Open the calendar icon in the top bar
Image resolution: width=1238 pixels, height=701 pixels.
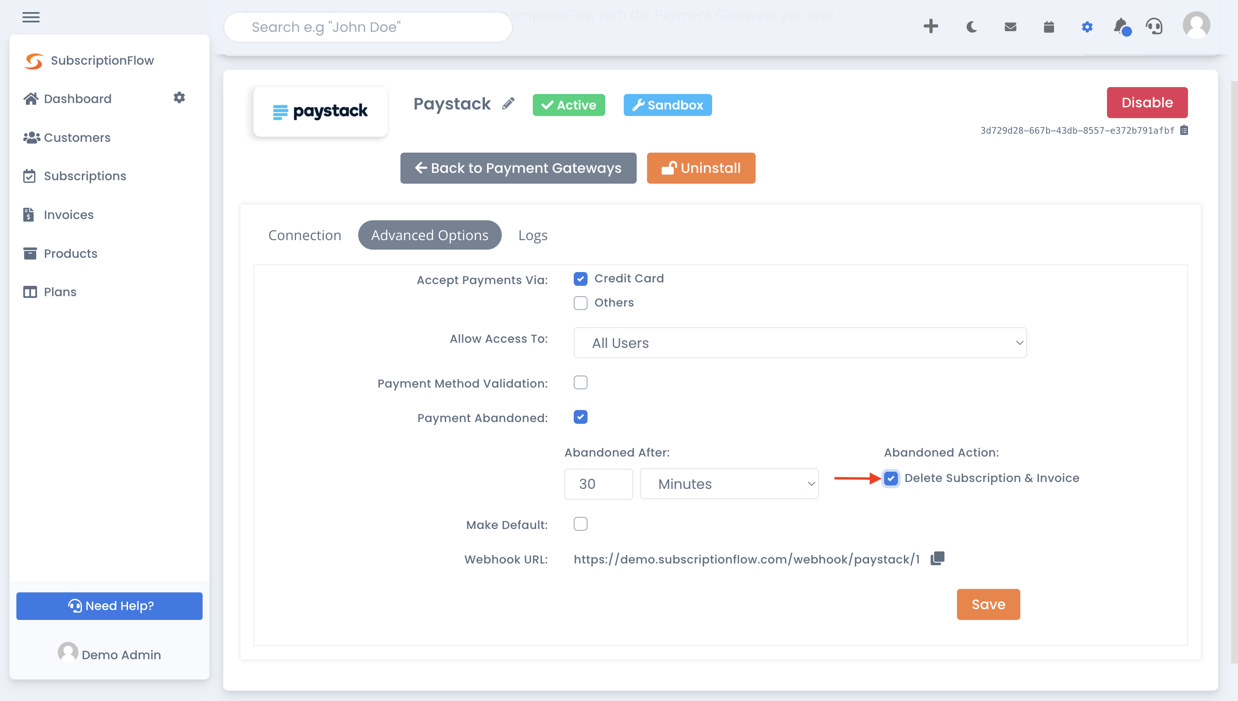1048,27
